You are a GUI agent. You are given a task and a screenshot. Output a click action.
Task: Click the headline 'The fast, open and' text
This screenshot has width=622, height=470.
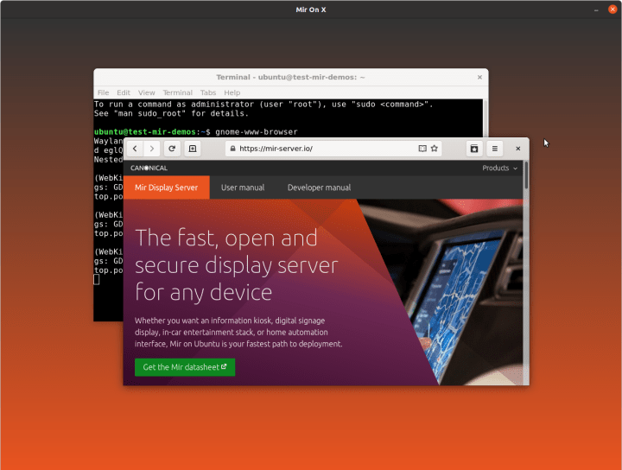[x=226, y=238]
